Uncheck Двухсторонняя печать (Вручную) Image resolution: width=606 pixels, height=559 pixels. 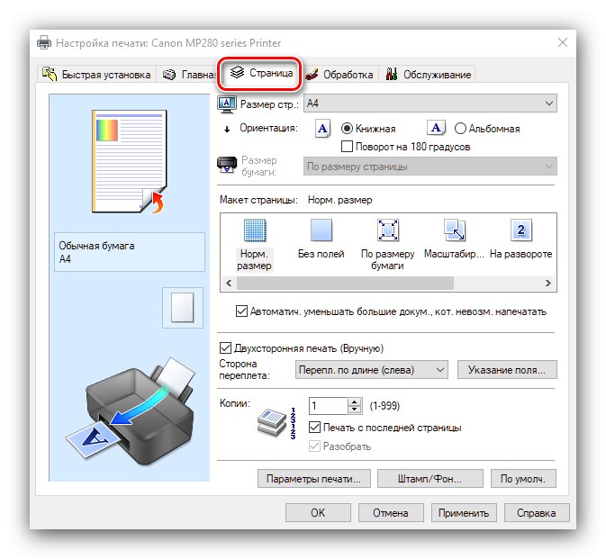tap(225, 348)
